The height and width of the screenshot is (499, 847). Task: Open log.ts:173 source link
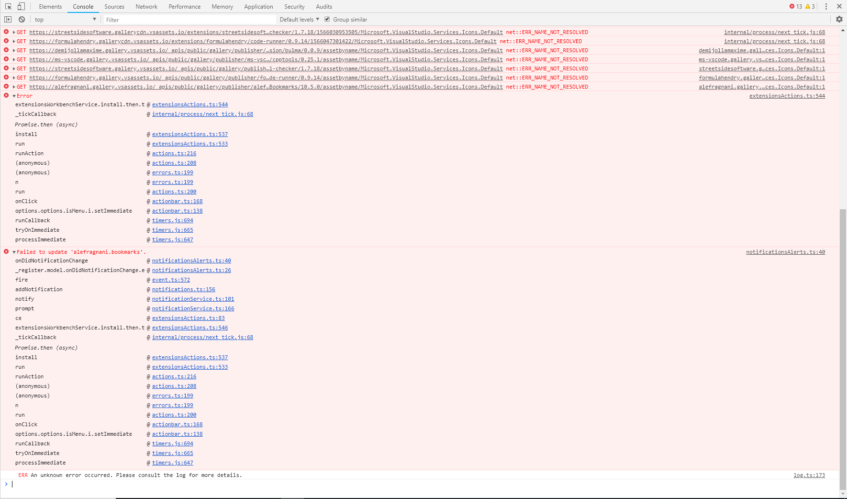809,475
